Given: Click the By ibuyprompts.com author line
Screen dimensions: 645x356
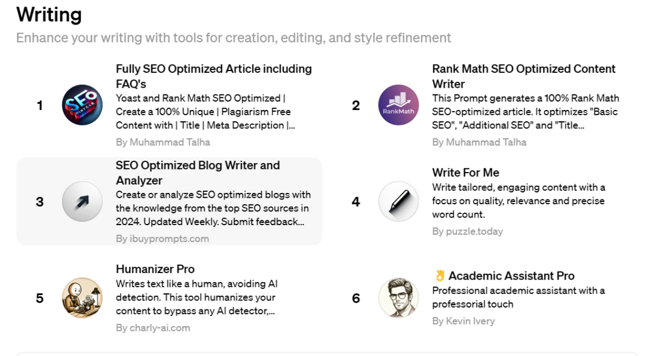Looking at the screenshot, I should (x=162, y=239).
